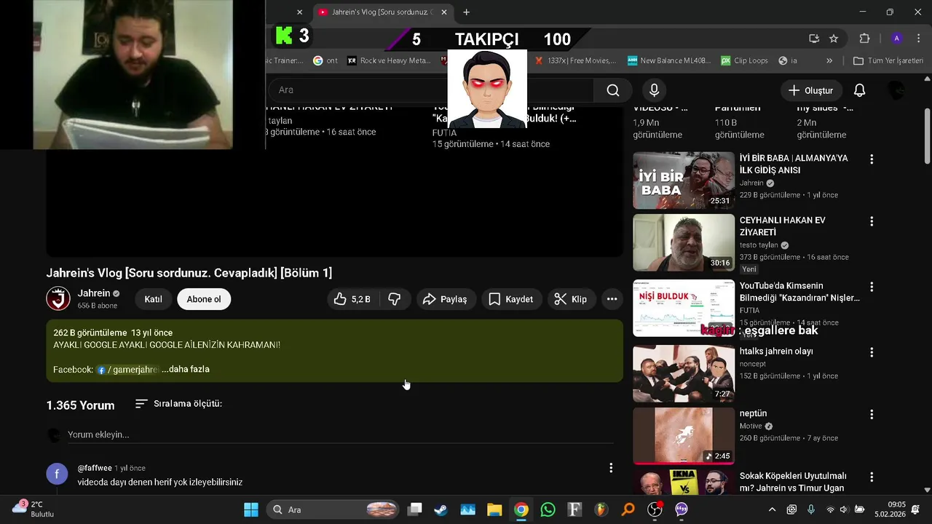Viewport: 932px width, 524px height.
Task: Open File Explorer from the taskbar
Action: coord(494,509)
